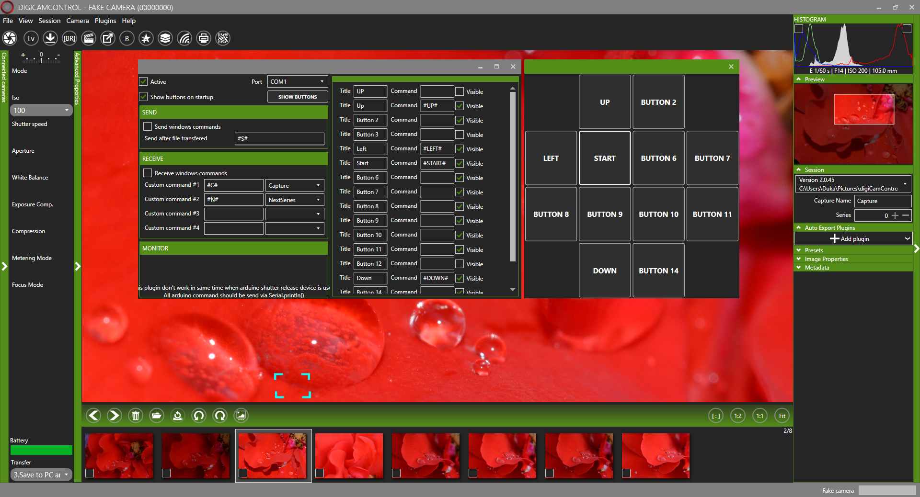The image size is (920, 497).
Task: Delete the selected photo with the trash icon
Action: coord(136,416)
